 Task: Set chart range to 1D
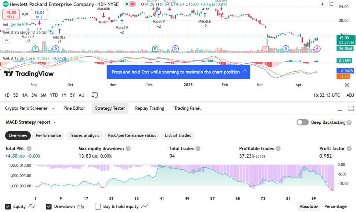(x=7, y=95)
